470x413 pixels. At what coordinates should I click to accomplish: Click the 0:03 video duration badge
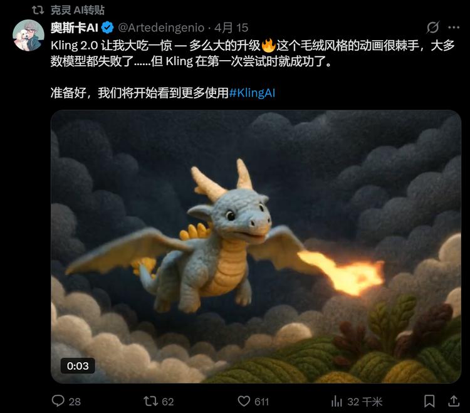click(78, 365)
